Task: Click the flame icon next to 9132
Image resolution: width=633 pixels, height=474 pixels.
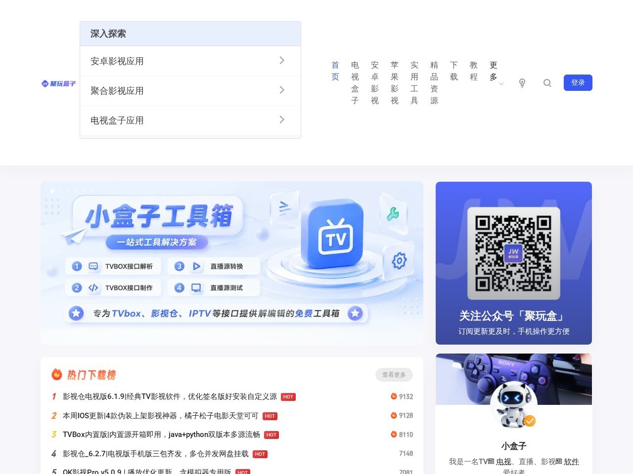Action: pyautogui.click(x=394, y=396)
